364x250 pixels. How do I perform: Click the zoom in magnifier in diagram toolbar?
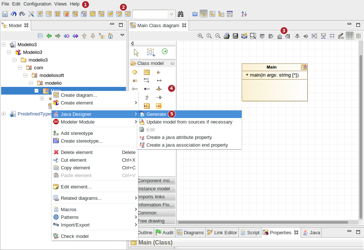[x=200, y=36]
